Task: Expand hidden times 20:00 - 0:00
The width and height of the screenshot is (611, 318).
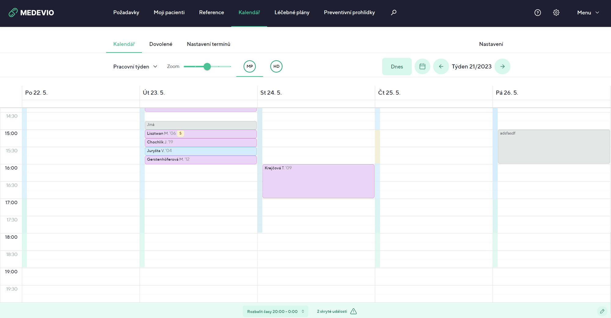Action: 275,311
